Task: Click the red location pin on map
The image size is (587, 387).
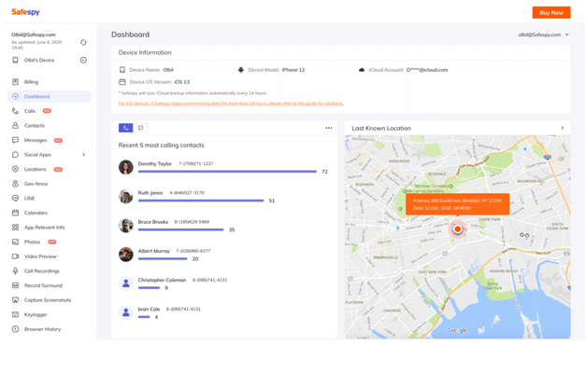Action: click(x=457, y=228)
